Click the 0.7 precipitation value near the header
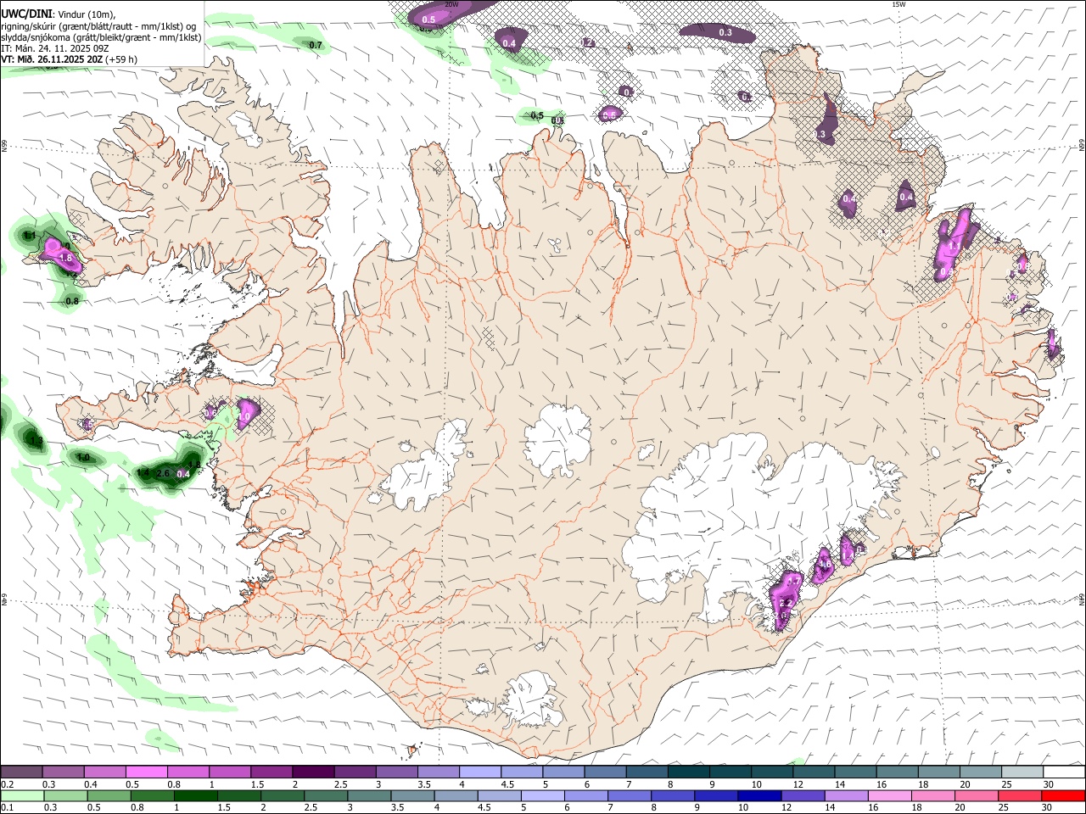The height and width of the screenshot is (814, 1086). (x=316, y=45)
